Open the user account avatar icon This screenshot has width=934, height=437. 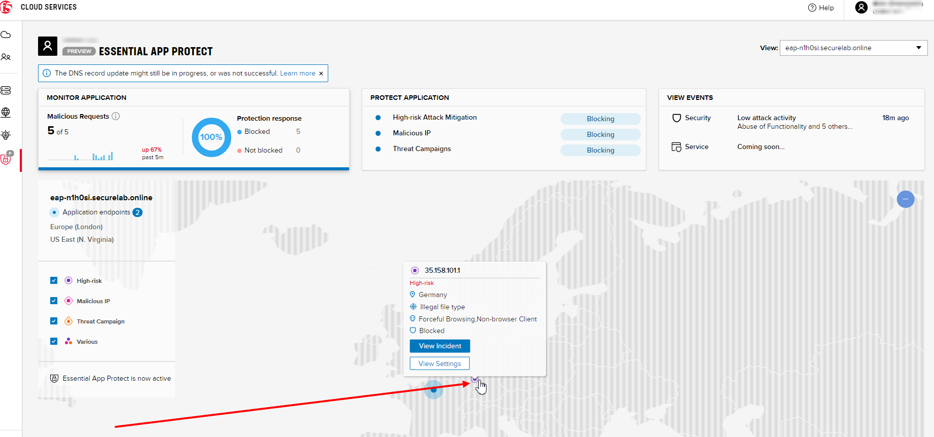[861, 7]
